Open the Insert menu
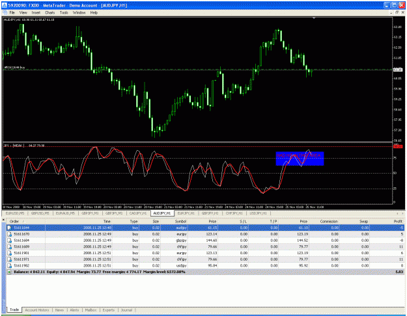Screen dimensions: 407x316 (x=36, y=12)
